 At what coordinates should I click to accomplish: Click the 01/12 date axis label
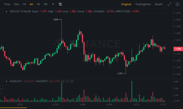(x=136, y=104)
